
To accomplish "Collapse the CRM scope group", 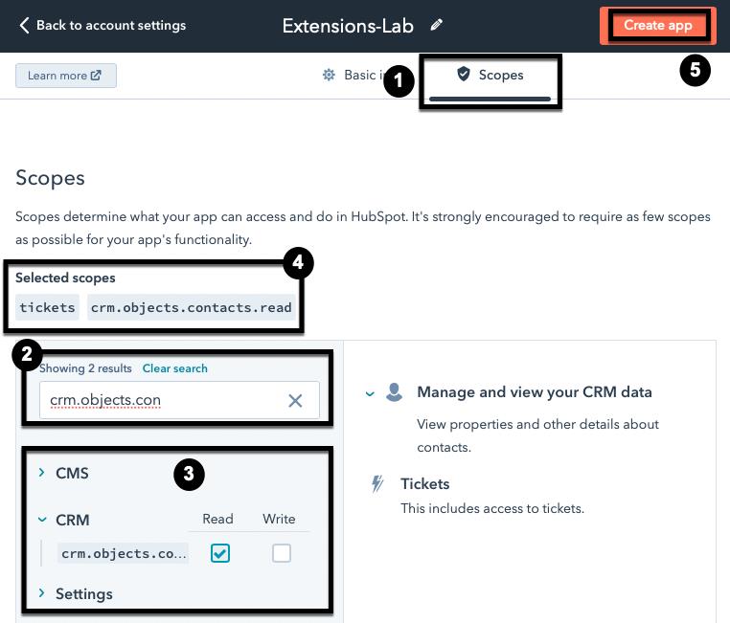I will click(42, 520).
